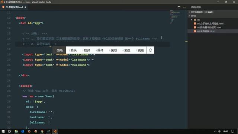
Task: Click the explorer panel title
Action: pos(196,7)
